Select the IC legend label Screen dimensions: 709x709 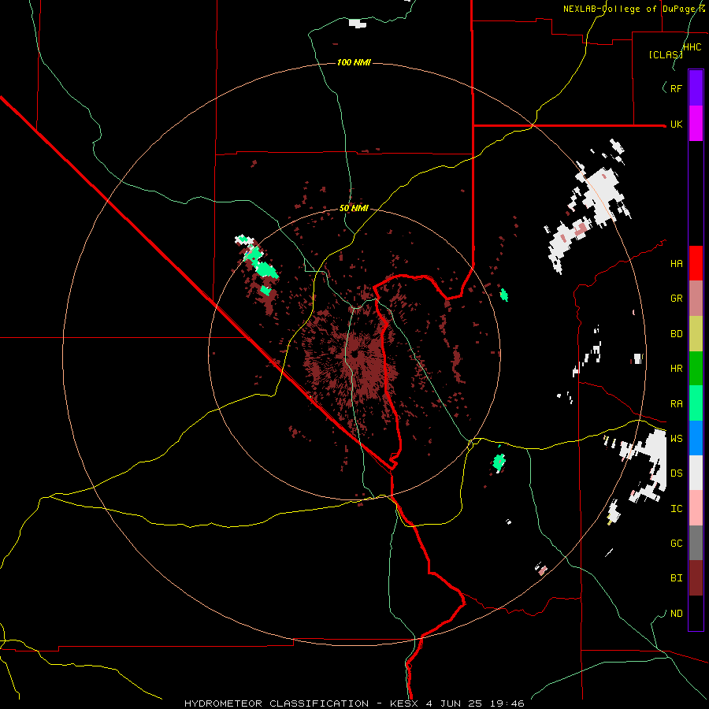676,509
